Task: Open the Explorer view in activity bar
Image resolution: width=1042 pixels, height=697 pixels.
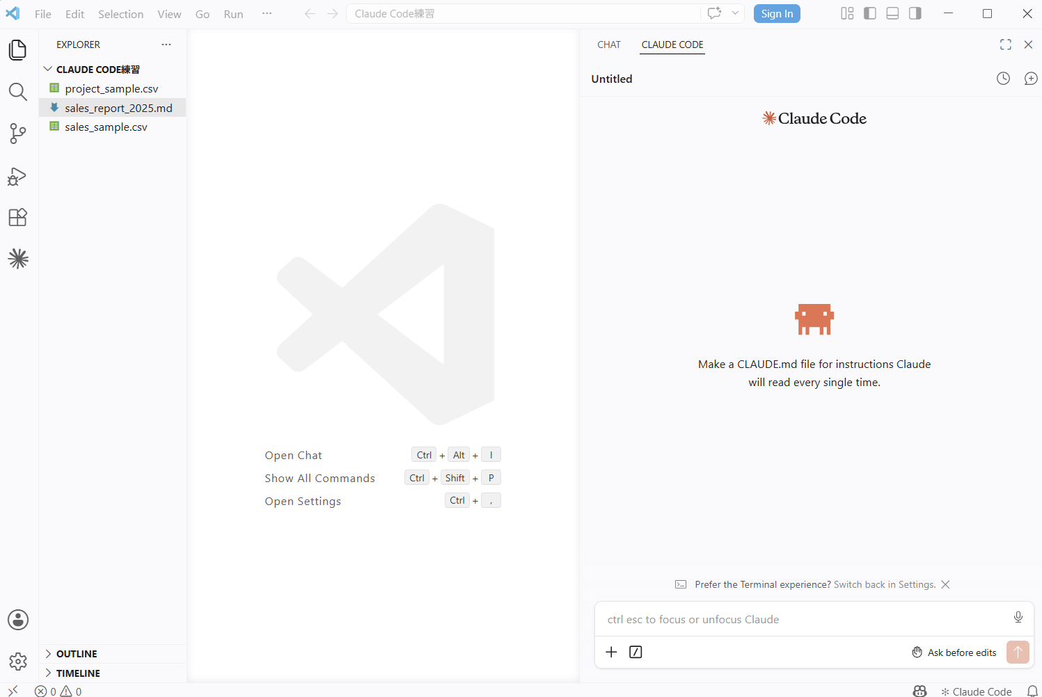Action: pyautogui.click(x=18, y=50)
